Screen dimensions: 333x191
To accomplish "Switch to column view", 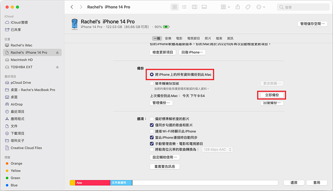I will [x=194, y=7].
